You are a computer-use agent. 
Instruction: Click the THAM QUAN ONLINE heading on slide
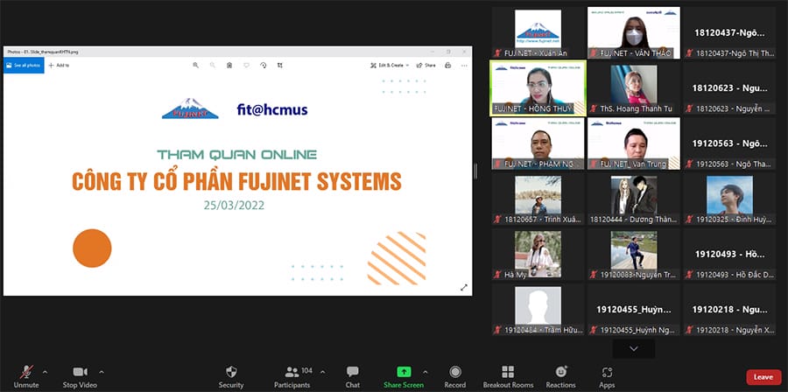(236, 155)
